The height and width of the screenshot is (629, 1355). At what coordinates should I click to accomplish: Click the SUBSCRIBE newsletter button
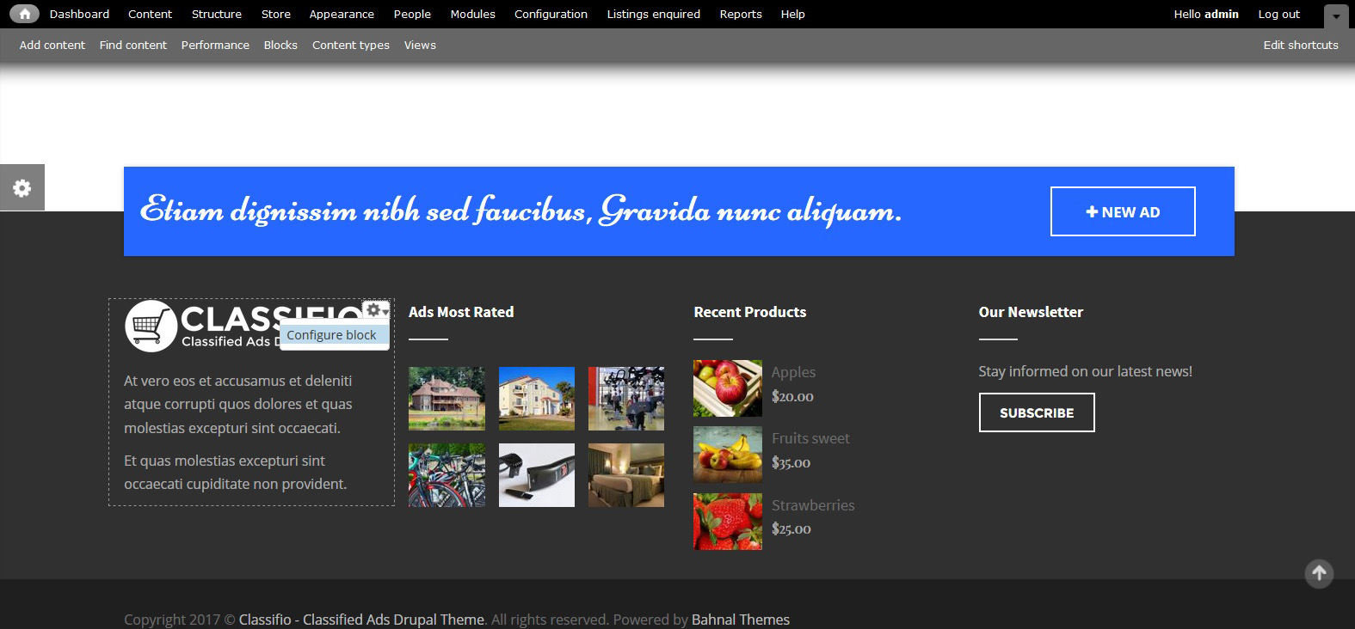(1036, 412)
